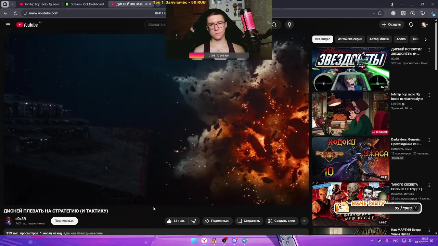
Task: Select the Автор: d0z3R chip
Action: click(379, 39)
